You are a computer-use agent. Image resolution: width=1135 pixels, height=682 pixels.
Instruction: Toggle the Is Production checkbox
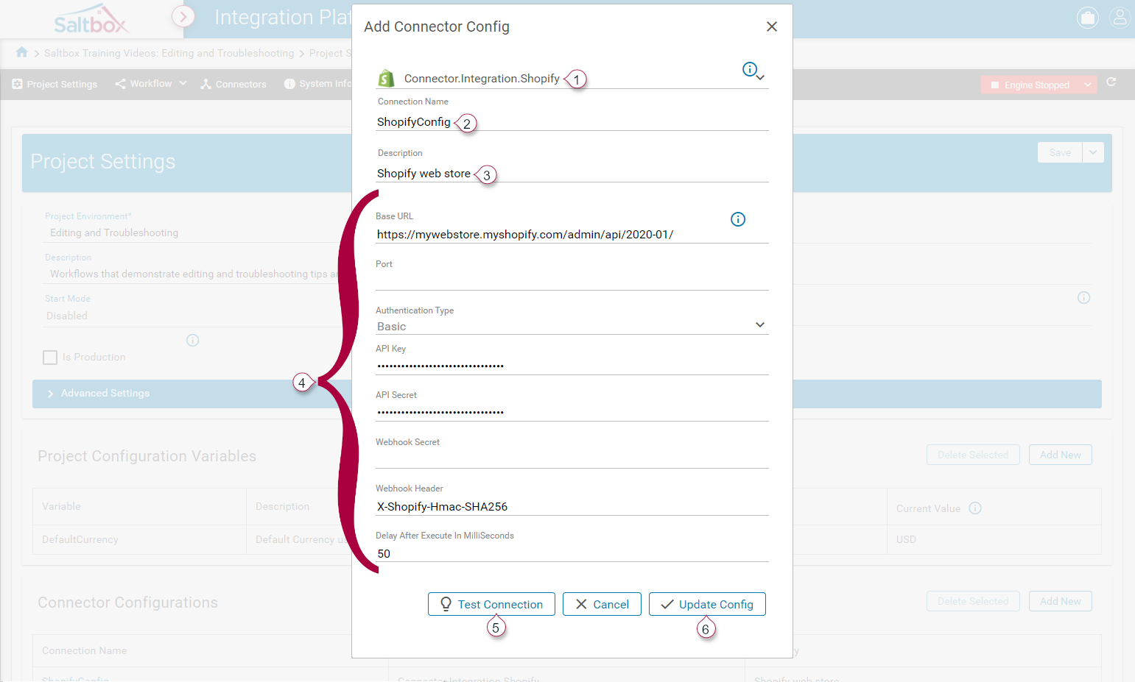pos(50,358)
